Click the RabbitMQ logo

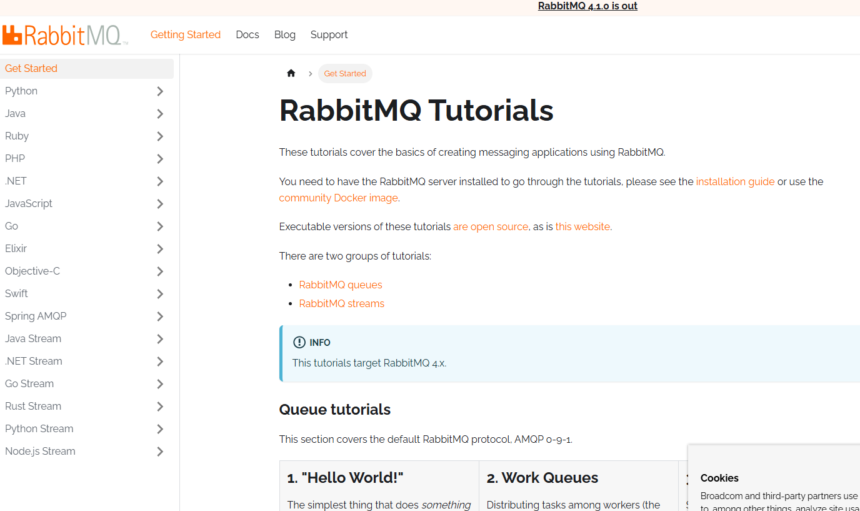click(66, 35)
